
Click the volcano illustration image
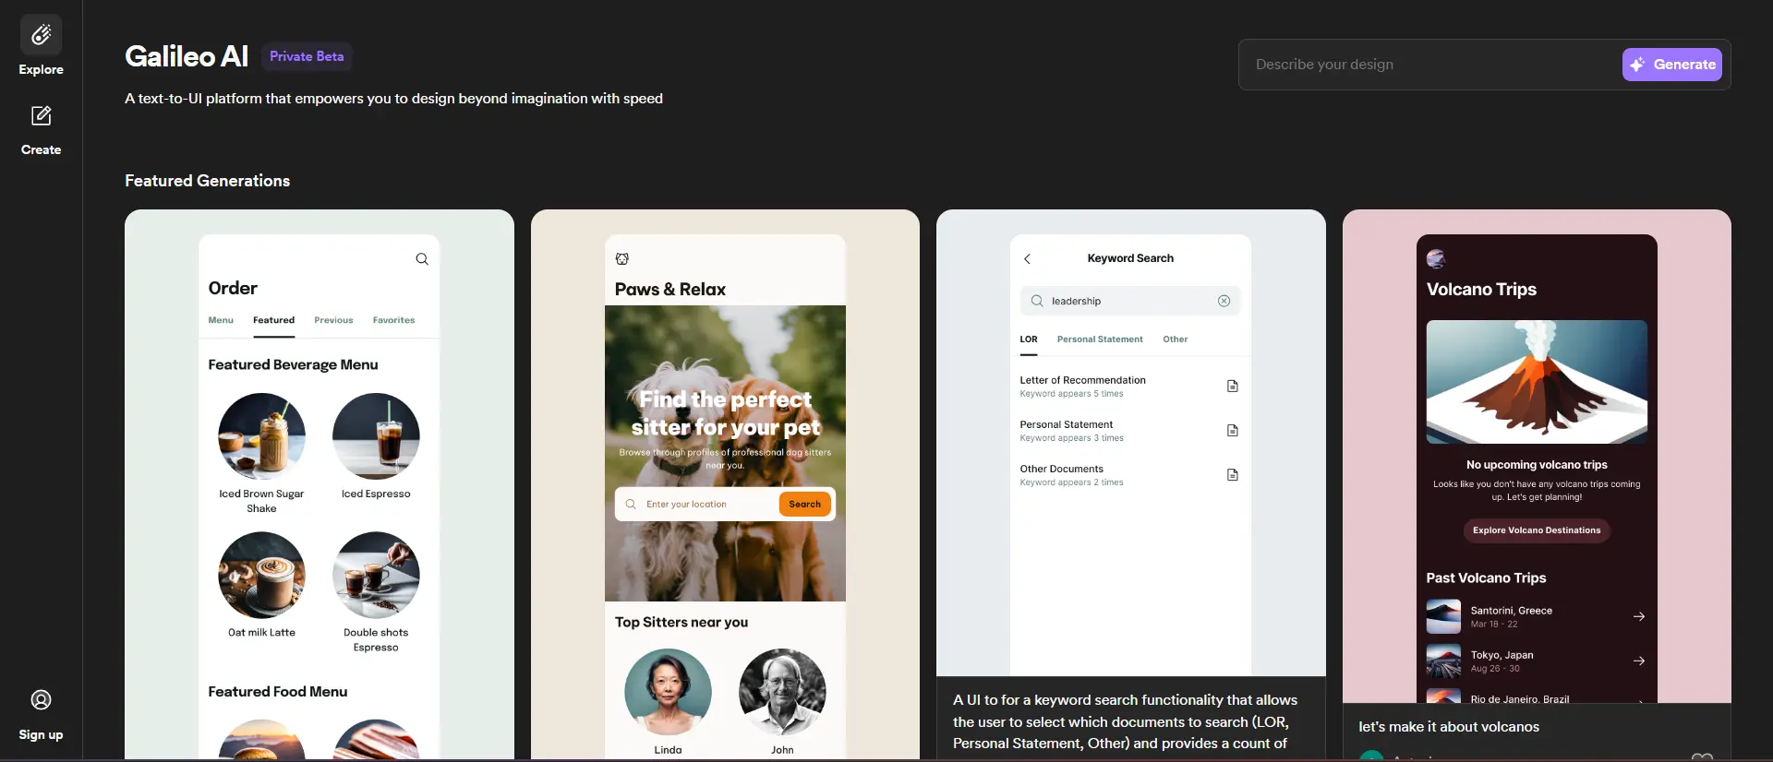1537,382
